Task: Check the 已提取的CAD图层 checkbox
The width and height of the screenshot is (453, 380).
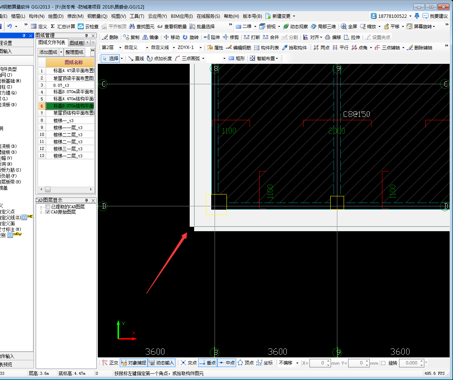Action: pyautogui.click(x=48, y=207)
